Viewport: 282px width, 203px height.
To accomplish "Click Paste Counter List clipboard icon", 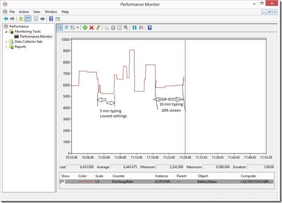I will tap(113, 28).
